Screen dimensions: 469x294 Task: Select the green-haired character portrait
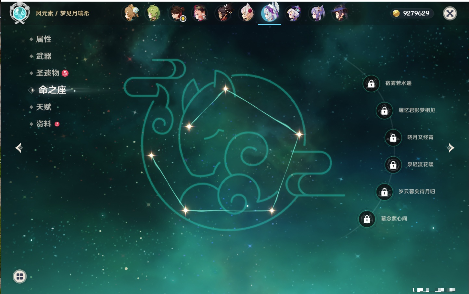[154, 13]
